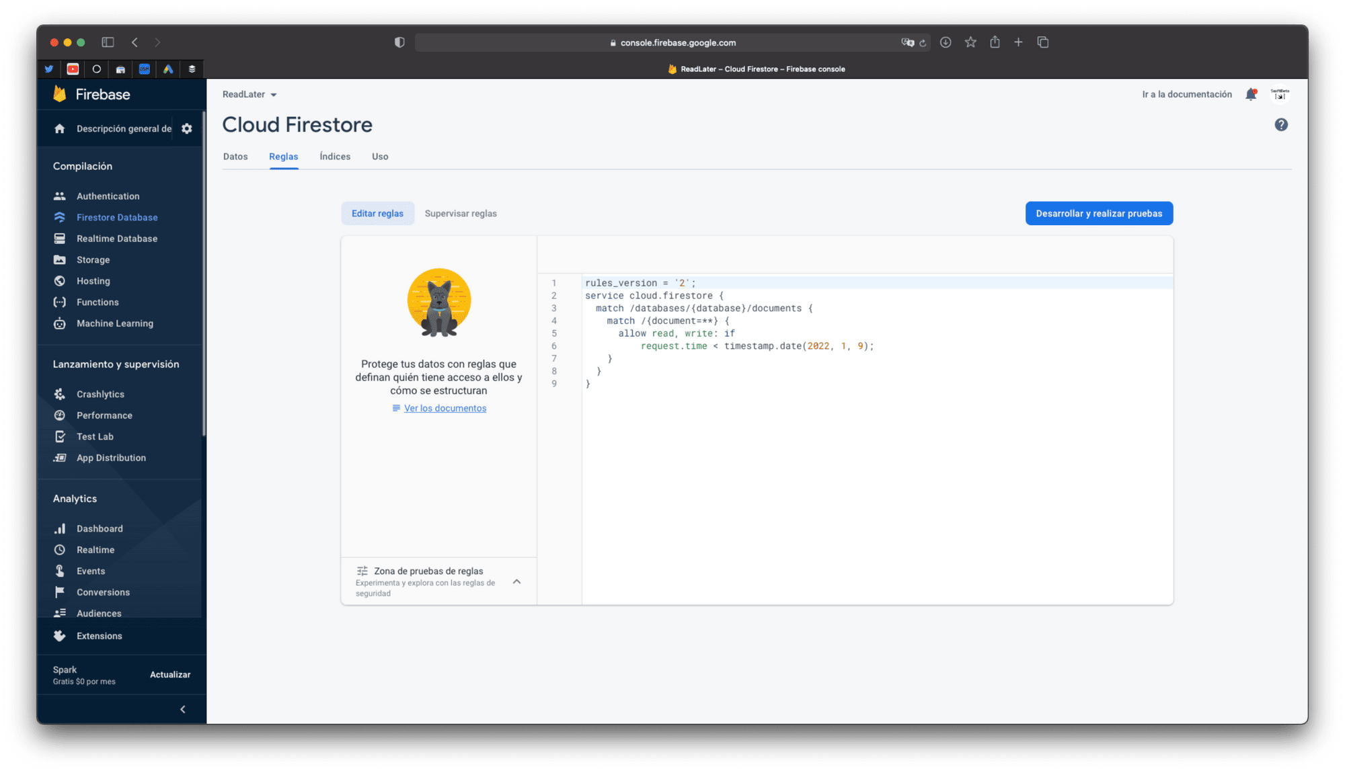Open the Ver los documentos link
The image size is (1345, 773).
point(445,408)
